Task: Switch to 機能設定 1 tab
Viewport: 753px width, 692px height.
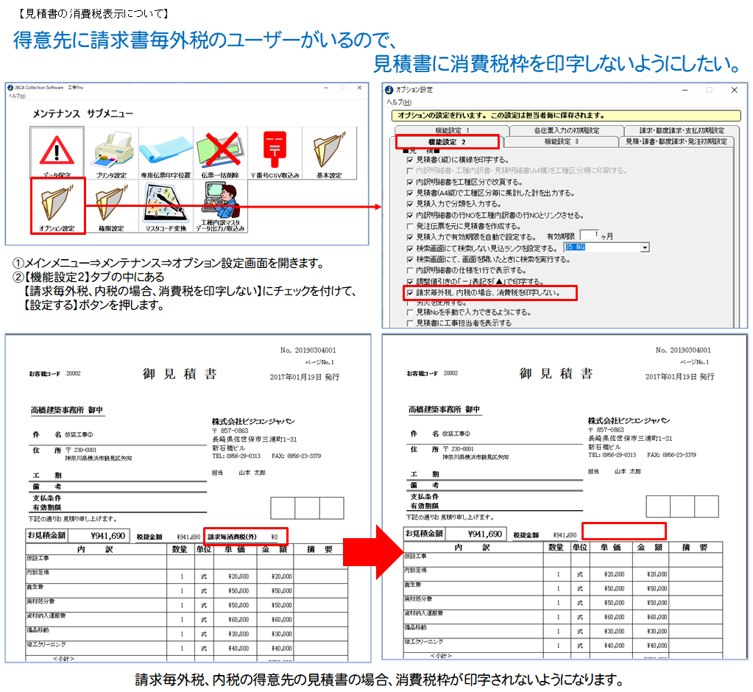Action: click(452, 130)
